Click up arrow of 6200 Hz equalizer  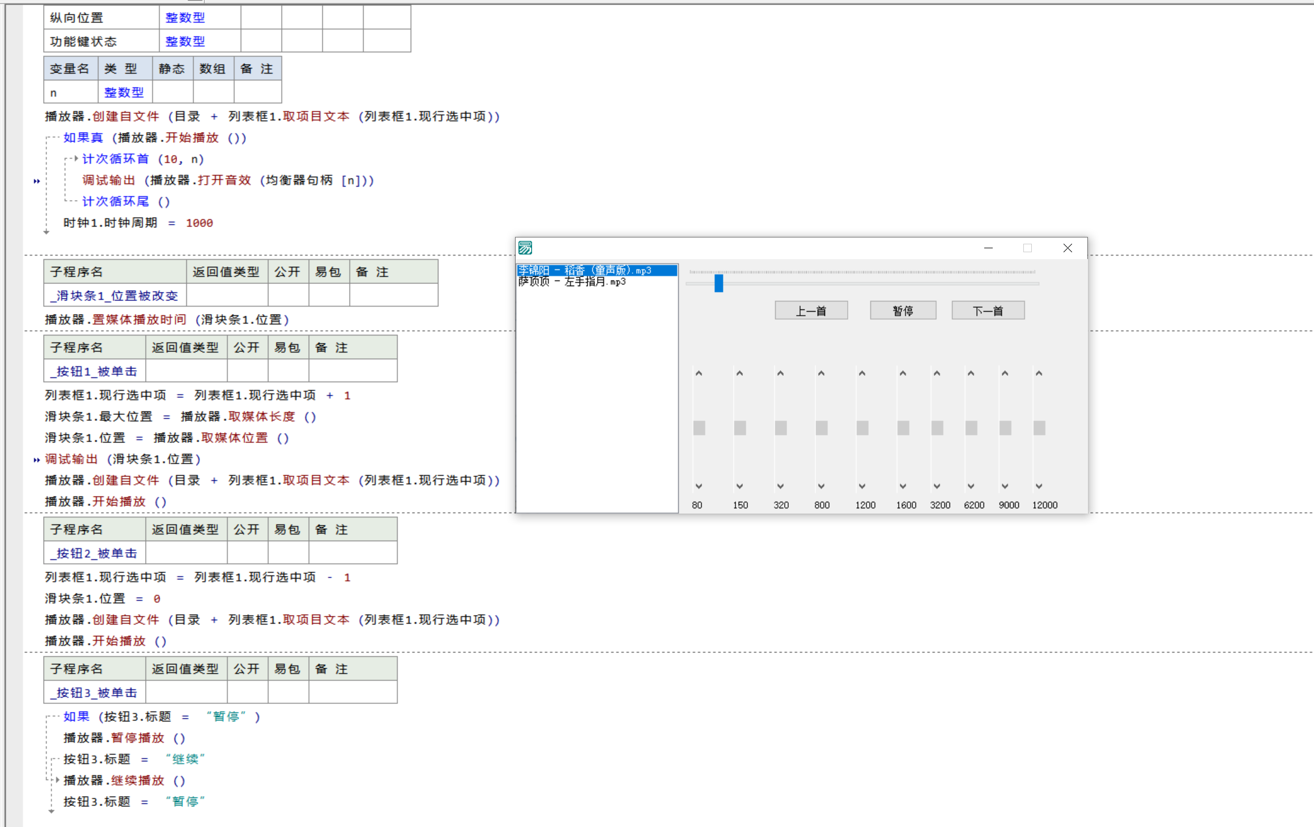click(x=971, y=374)
